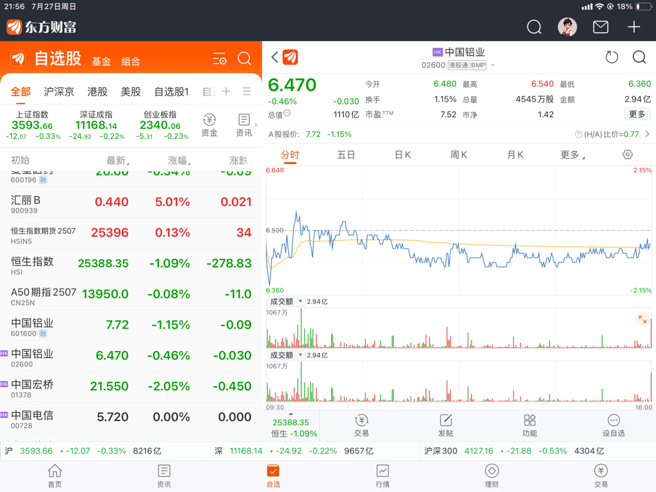656x492 pixels.
Task: Open 行情 market in bottom bar
Action: click(x=382, y=476)
